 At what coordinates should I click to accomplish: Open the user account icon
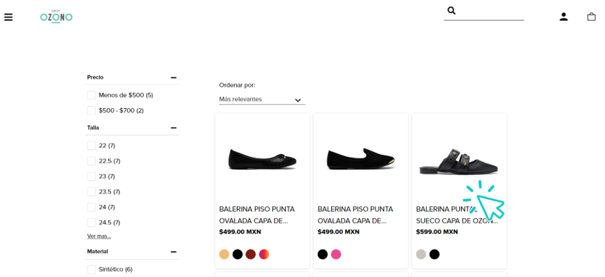coord(564,17)
